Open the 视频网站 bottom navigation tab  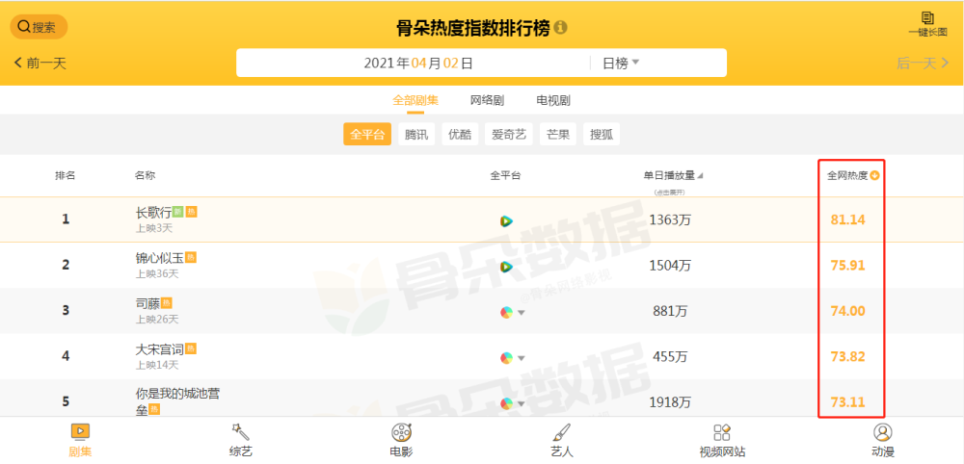coord(722,441)
